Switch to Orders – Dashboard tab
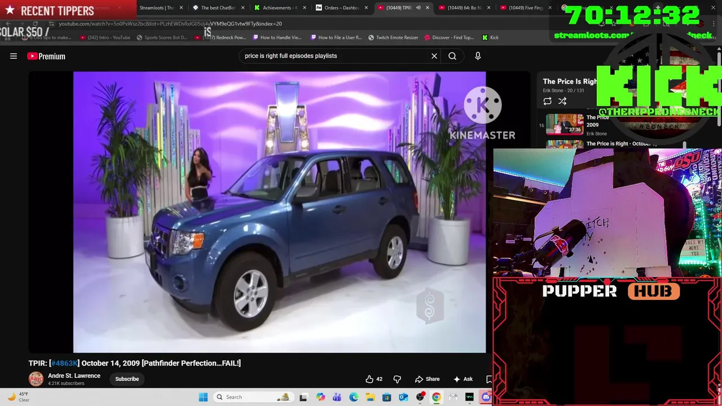Viewport: 722px width, 406px height. coord(341,8)
